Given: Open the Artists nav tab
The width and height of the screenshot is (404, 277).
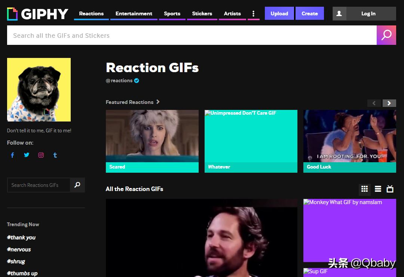Looking at the screenshot, I should 232,13.
